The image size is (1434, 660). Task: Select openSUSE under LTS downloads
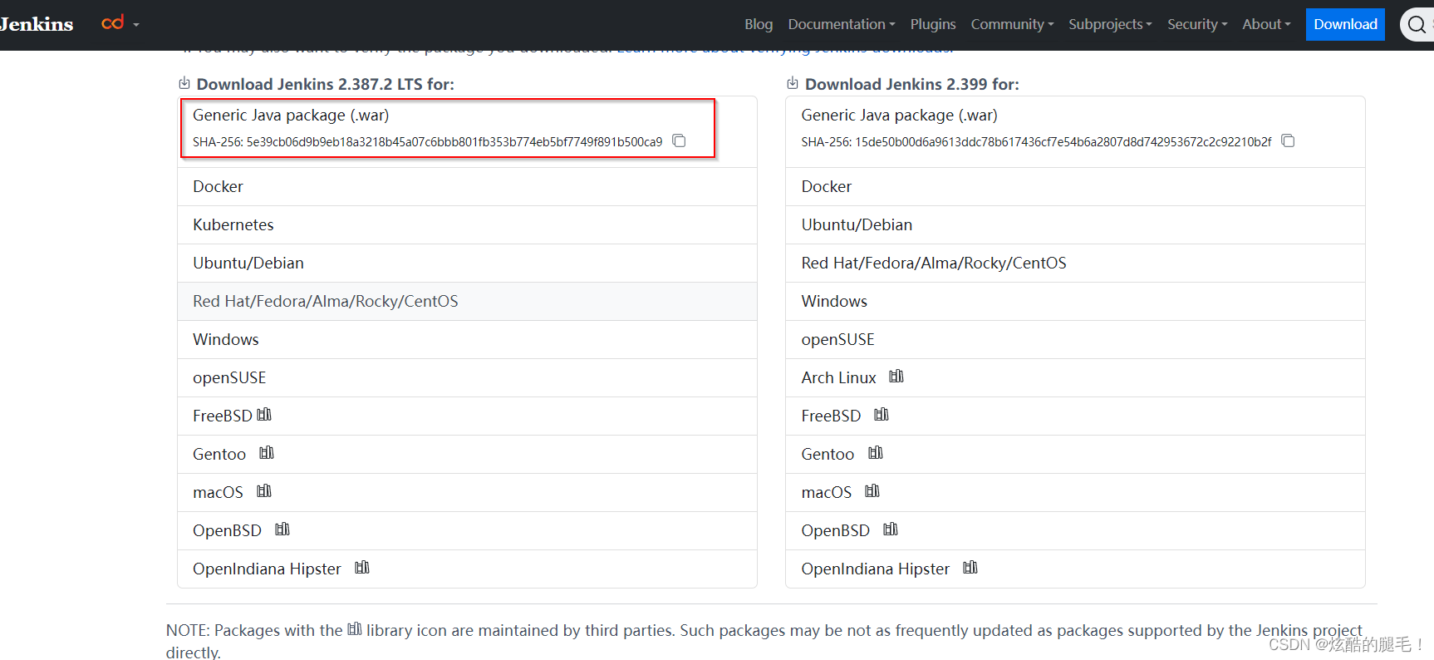(467, 377)
